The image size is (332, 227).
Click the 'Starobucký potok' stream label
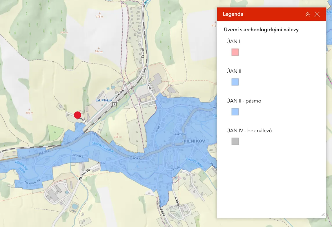(x=103, y=147)
